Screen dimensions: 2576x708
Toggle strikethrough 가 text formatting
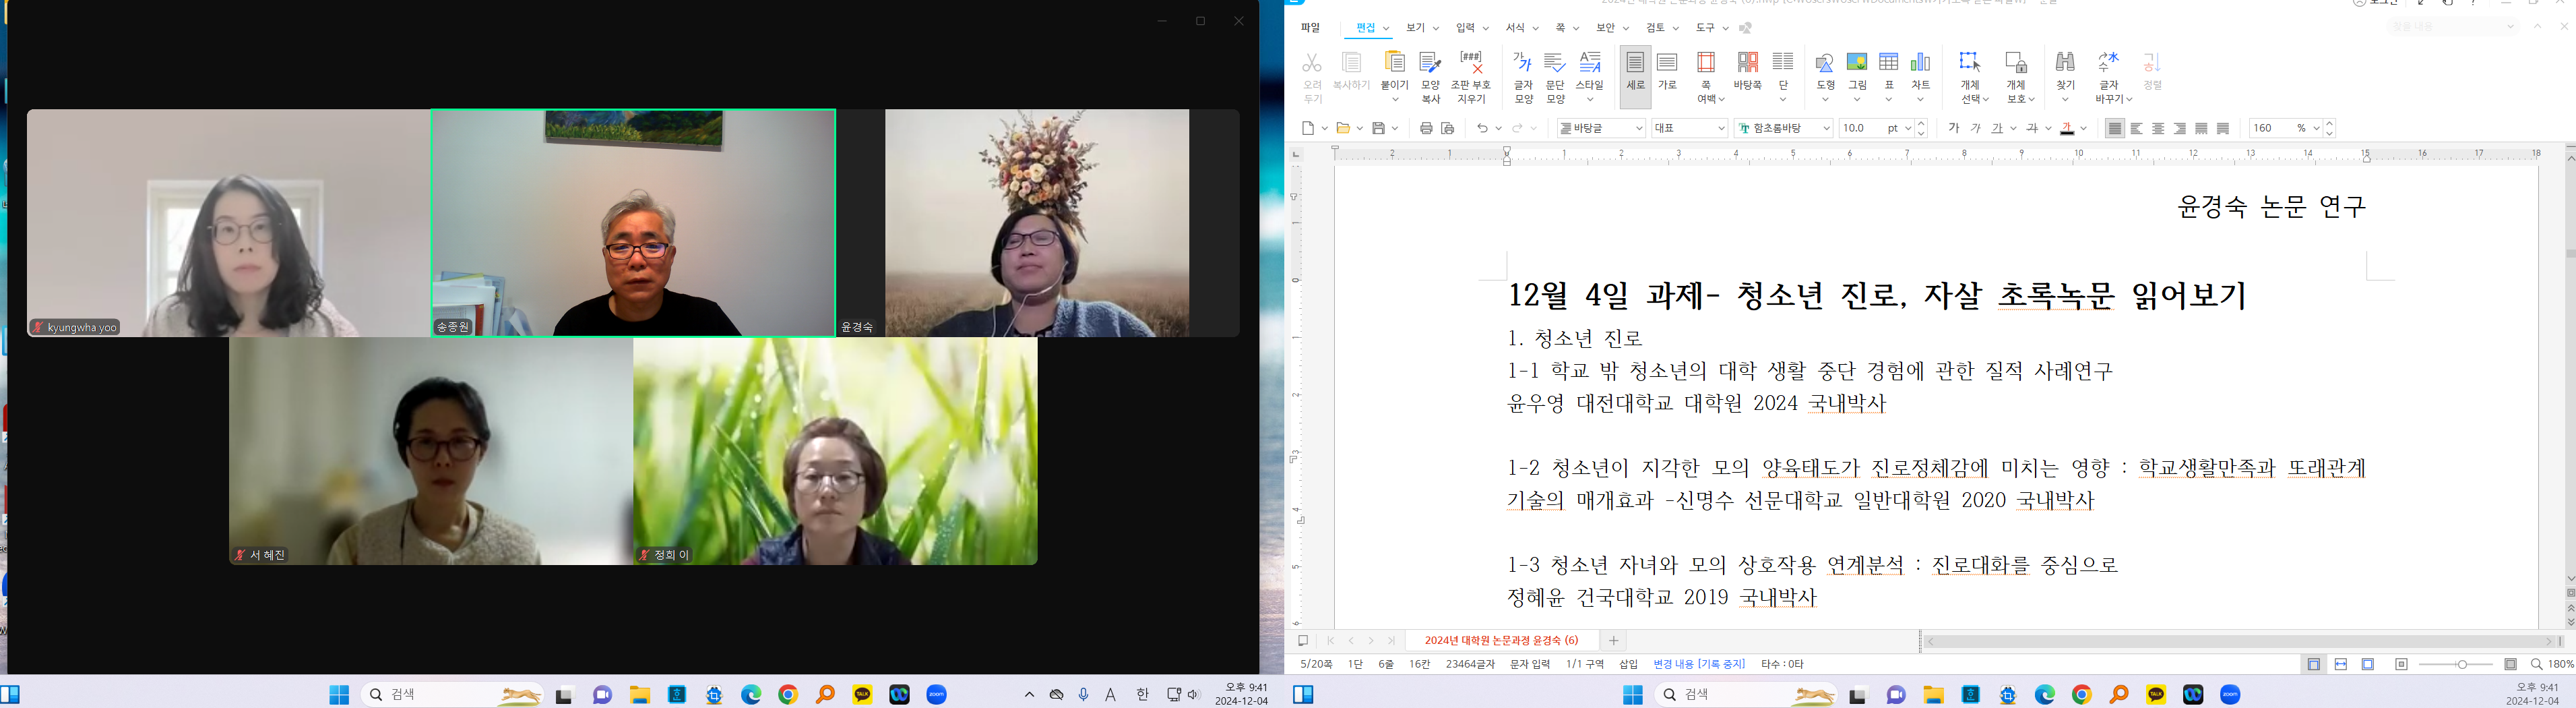tap(2032, 128)
